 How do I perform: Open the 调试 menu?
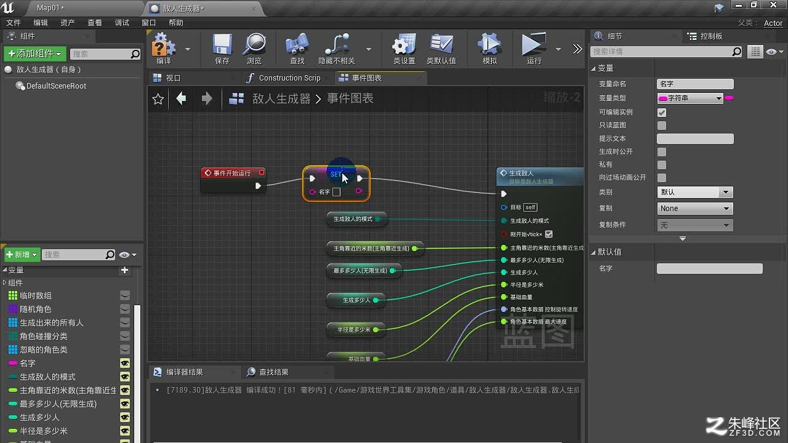(x=122, y=23)
